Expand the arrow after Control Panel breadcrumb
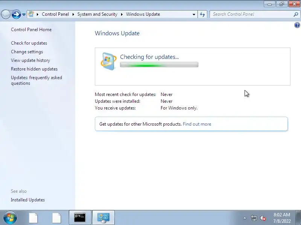The width and height of the screenshot is (301, 225). [73, 14]
